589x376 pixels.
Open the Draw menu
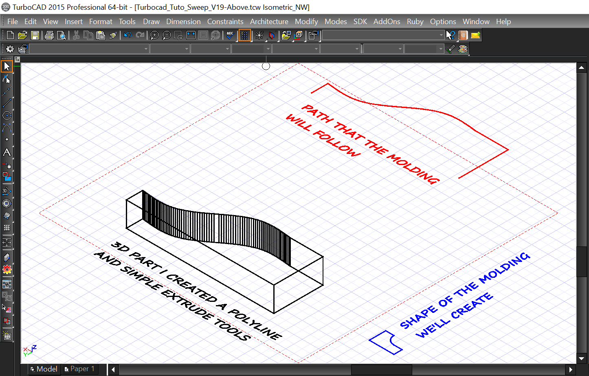pos(151,21)
